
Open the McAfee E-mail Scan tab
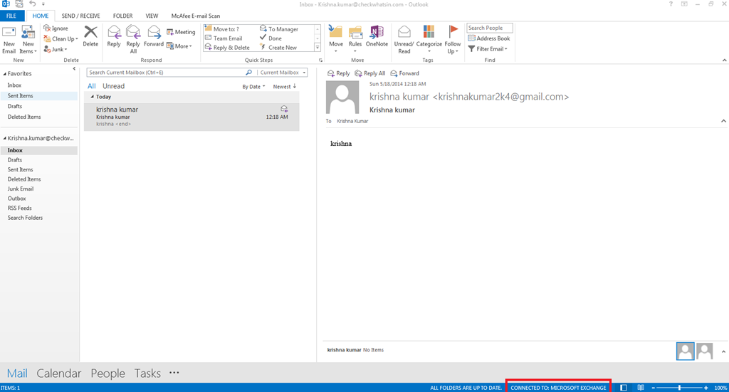click(x=196, y=16)
